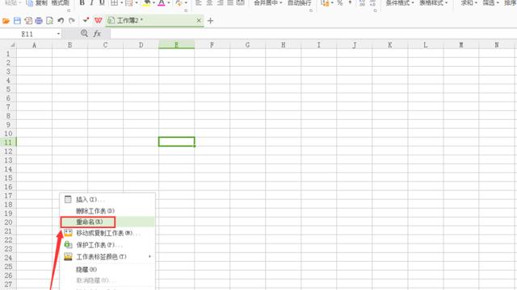
Task: Choose Delete Worksheet (删除工作表) from context menu
Action: pyautogui.click(x=107, y=211)
